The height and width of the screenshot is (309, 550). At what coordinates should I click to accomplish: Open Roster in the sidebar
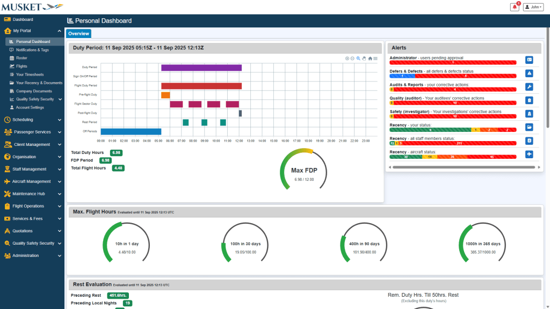pos(21,58)
